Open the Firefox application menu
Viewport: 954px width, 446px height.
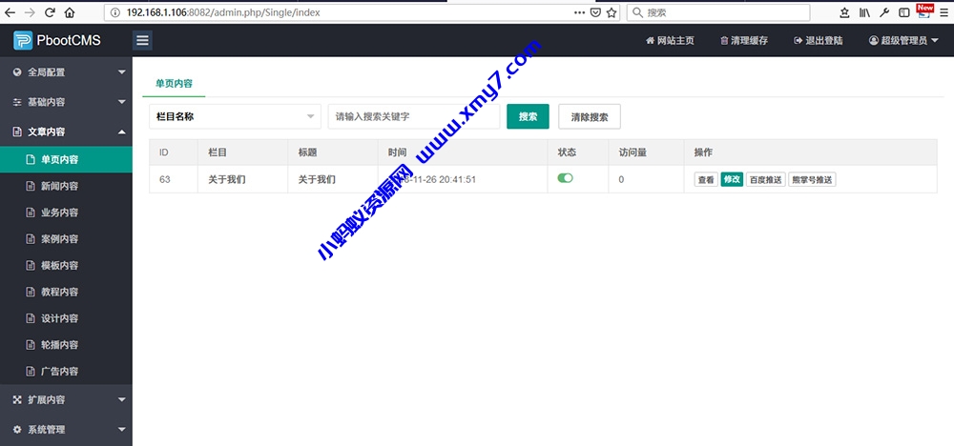click(944, 12)
